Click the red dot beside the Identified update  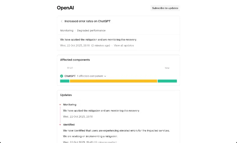point(60,125)
